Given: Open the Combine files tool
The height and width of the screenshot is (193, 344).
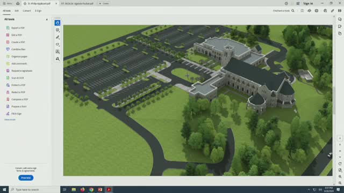Looking at the screenshot, I should click(x=16, y=49).
